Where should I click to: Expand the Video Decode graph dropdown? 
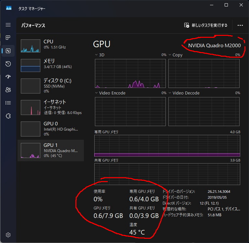[x=170, y=93]
